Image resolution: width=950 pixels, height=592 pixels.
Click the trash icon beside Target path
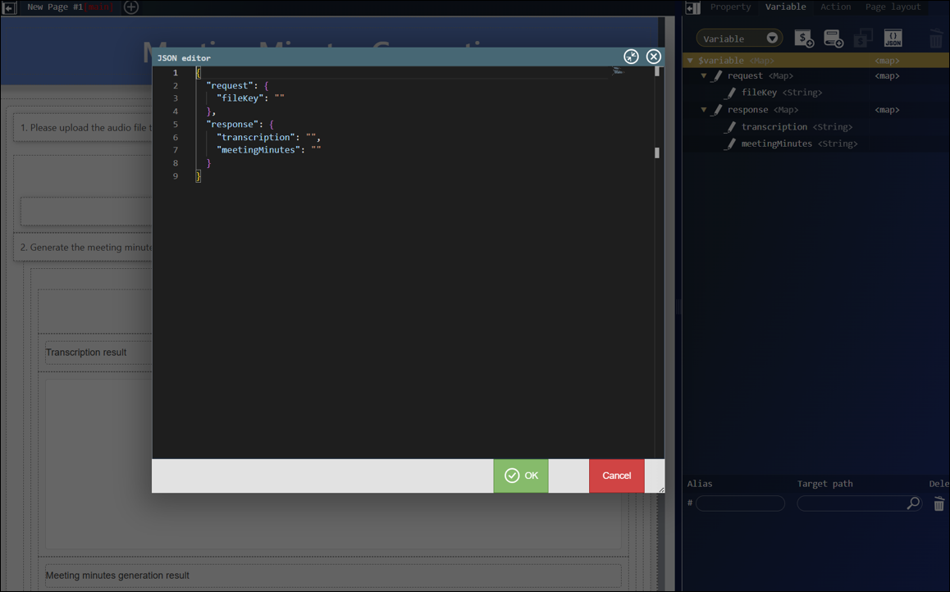coord(939,504)
